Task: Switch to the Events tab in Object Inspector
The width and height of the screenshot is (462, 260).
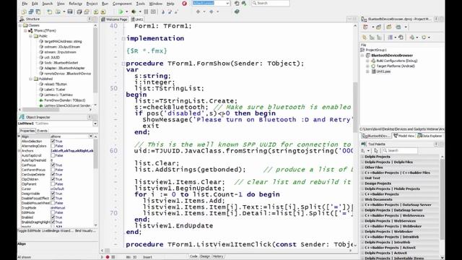Action: point(42,131)
